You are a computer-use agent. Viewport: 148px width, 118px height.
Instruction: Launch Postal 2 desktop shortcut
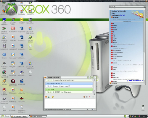tap(22, 99)
